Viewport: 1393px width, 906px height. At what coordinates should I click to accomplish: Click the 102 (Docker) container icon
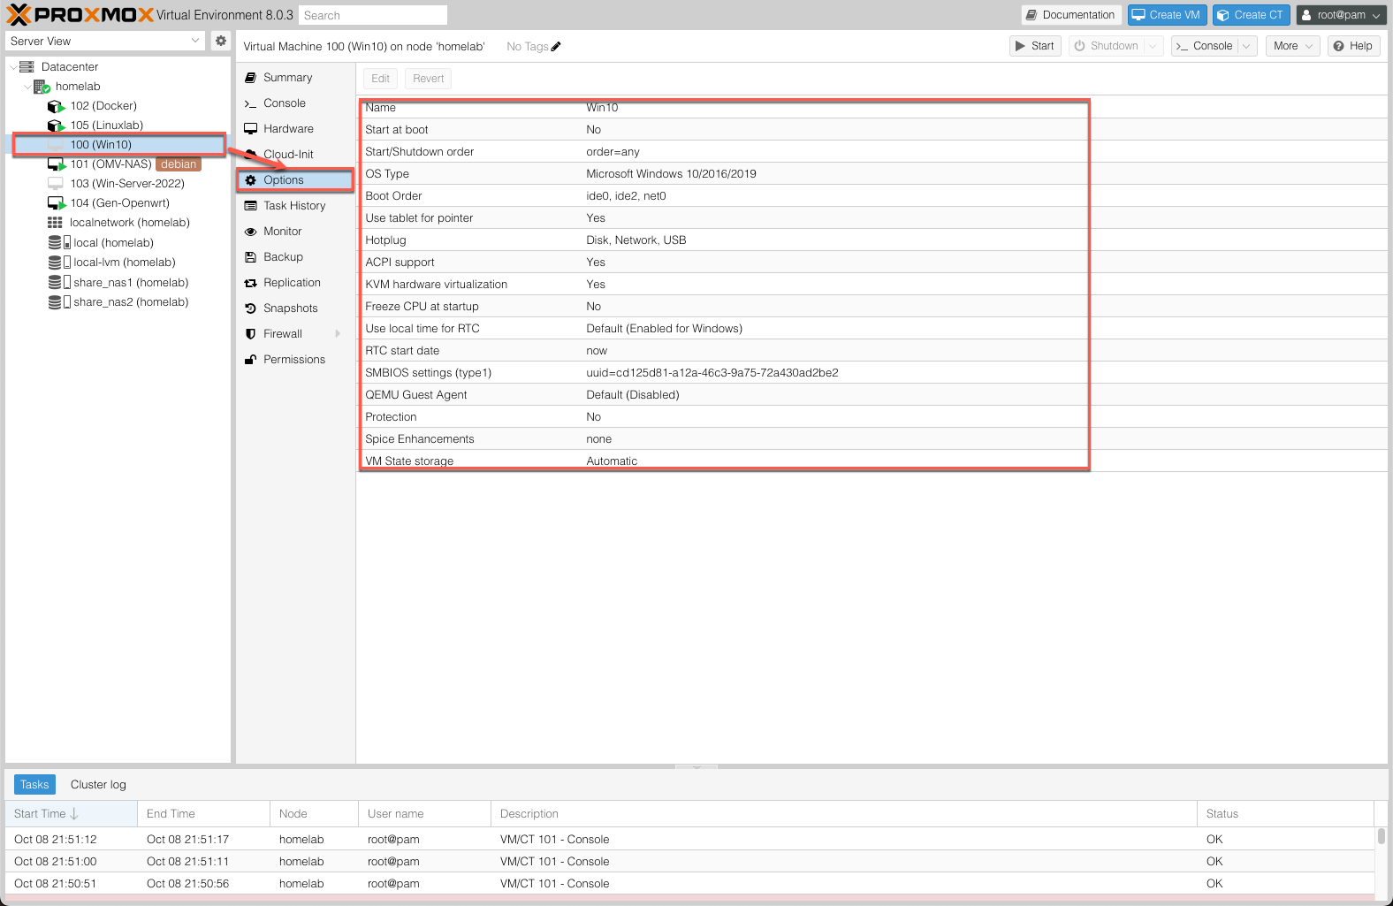point(57,106)
